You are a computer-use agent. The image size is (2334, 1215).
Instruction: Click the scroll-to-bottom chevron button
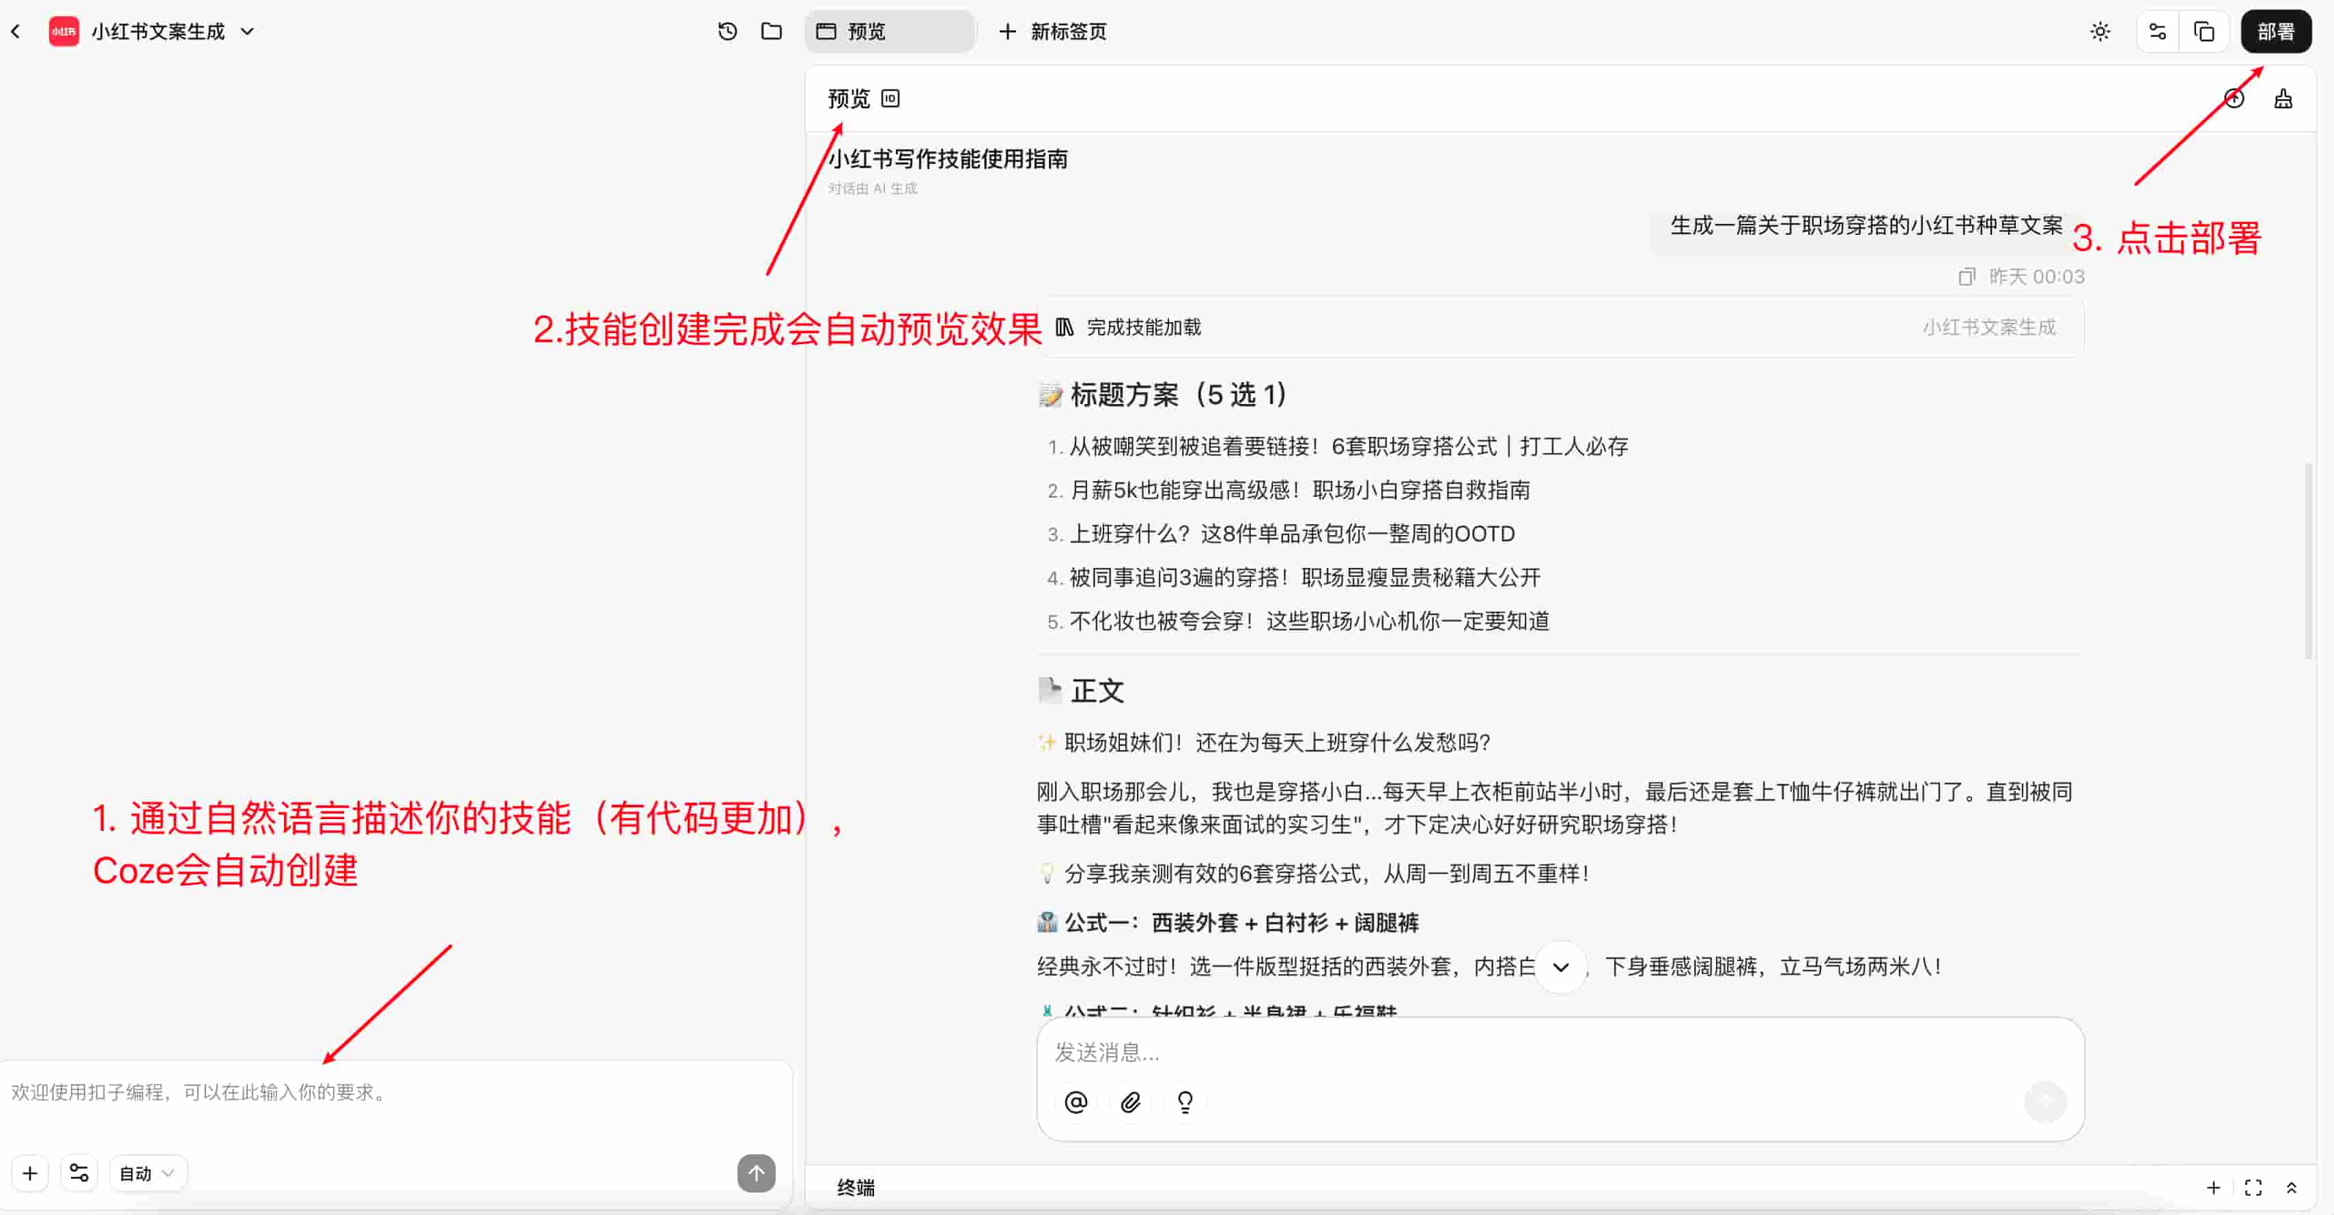coord(1560,967)
